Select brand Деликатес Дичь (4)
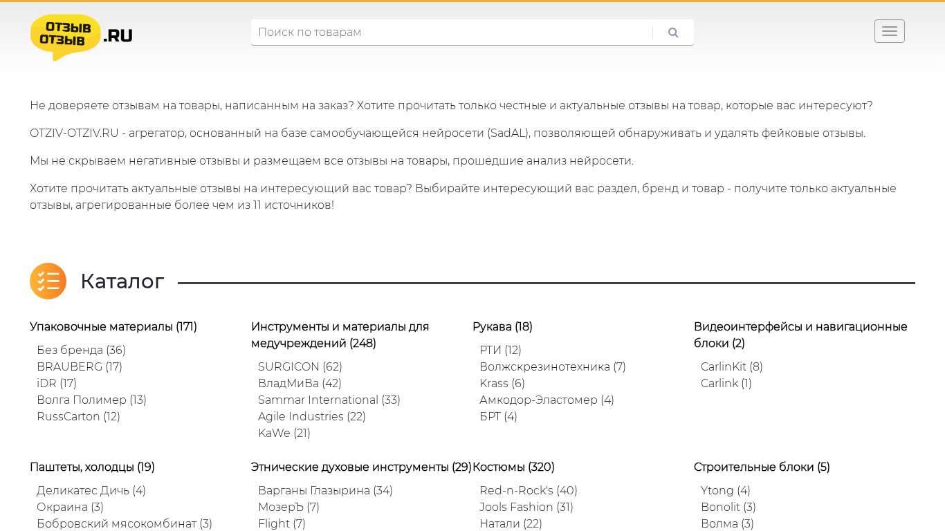The image size is (945, 531). click(91, 490)
